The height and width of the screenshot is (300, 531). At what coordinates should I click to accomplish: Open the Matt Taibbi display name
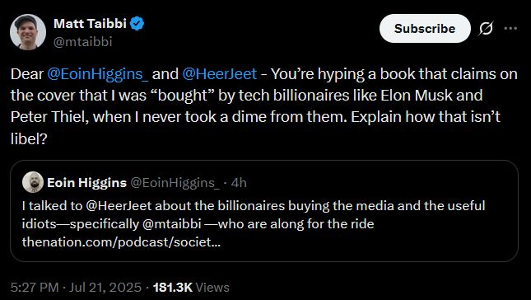tap(90, 23)
